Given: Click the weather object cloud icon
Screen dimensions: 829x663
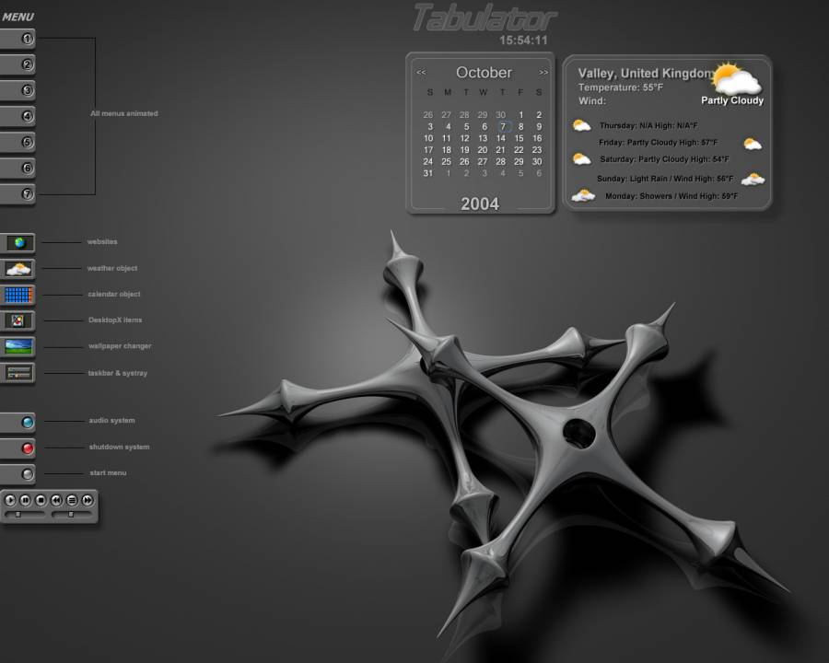Looking at the screenshot, I should (x=19, y=269).
